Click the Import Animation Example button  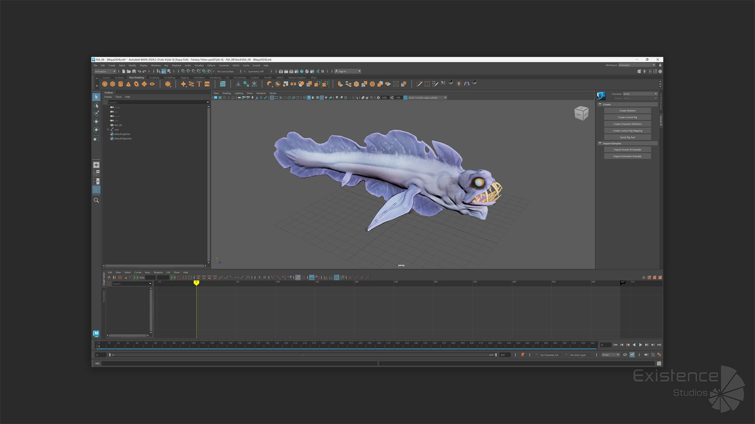click(x=627, y=156)
